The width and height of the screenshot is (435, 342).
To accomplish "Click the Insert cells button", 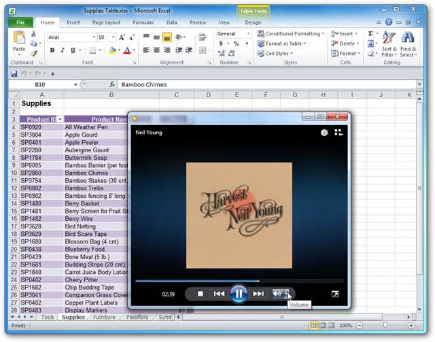I will [345, 33].
